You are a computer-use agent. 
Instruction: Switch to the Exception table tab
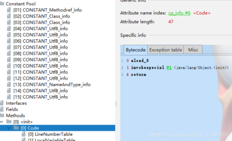[x=165, y=50]
